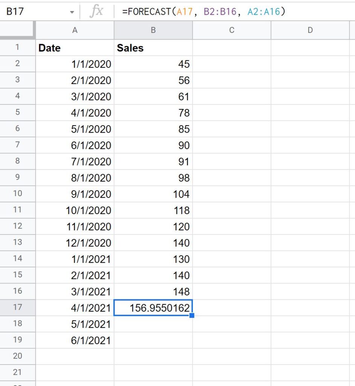355x386 pixels.
Task: Click the blue fill handle on B17
Action: click(x=192, y=316)
